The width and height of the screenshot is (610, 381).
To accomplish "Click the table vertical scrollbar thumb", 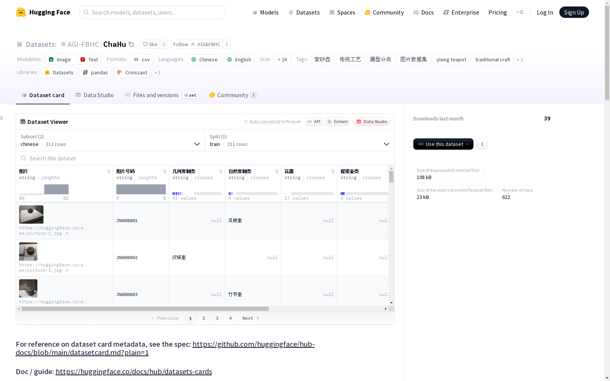I will 391,177.
